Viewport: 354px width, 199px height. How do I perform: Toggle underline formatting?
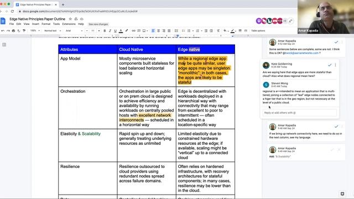115,31
